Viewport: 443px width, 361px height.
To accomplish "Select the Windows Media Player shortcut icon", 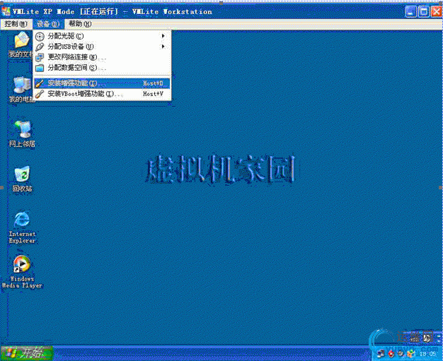I will pos(22,272).
